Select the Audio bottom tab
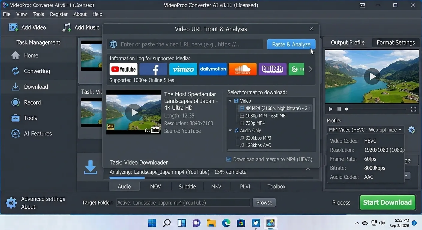The width and height of the screenshot is (422, 230). point(124,186)
